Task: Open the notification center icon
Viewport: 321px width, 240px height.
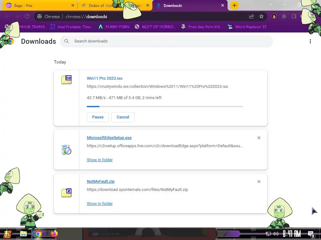Action: (311, 234)
